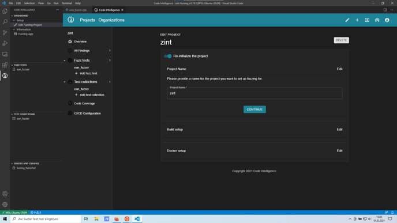This screenshot has width=397, height=223.
Task: Open user account icon in teal header
Action: (387, 20)
